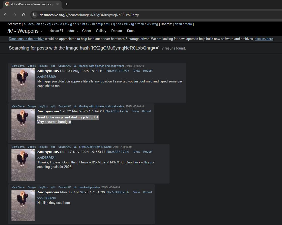Go to the /his/ archive

[77, 24]
